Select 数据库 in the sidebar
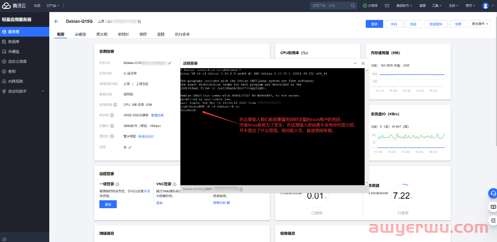This screenshot has width=497, height=242. [24, 42]
